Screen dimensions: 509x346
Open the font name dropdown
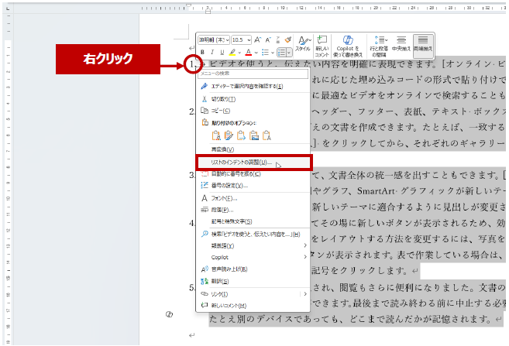213,39
